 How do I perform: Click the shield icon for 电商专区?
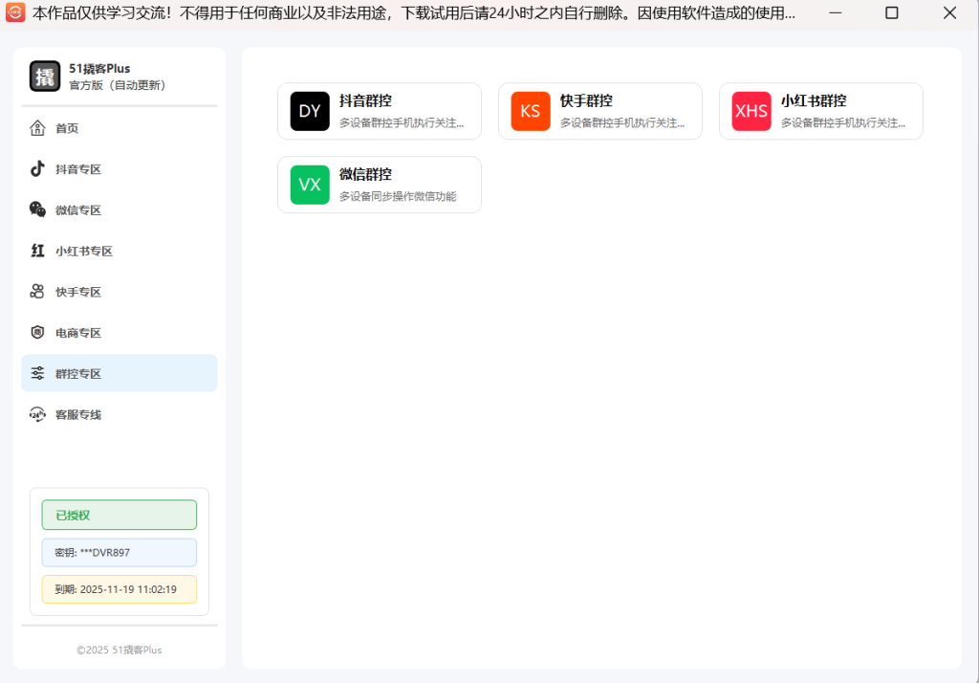pyautogui.click(x=37, y=333)
